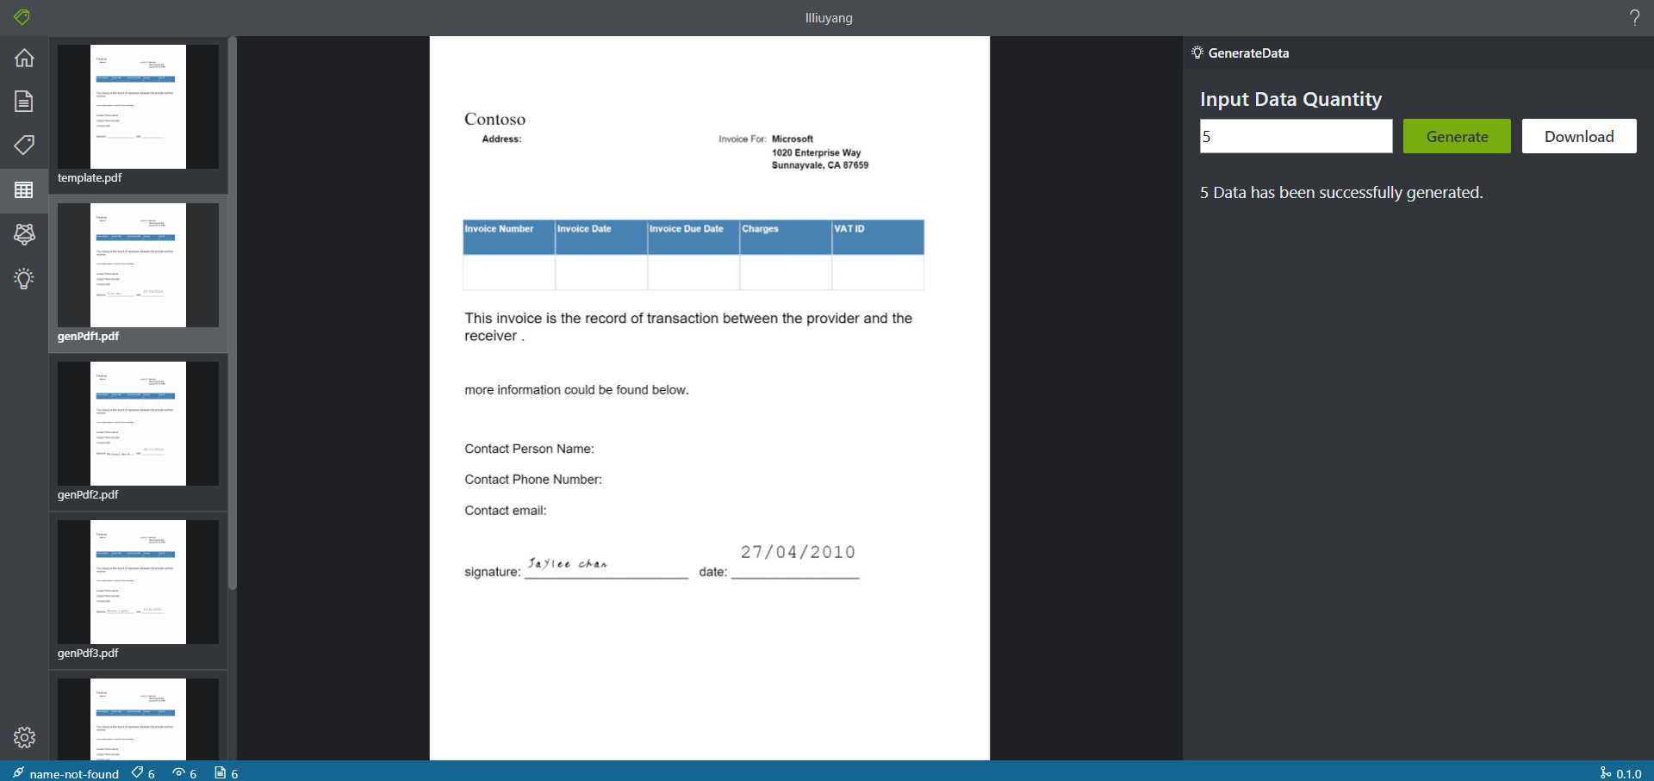Click the Illiuyang title text
Viewport: 1654px width, 781px height.
829,17
